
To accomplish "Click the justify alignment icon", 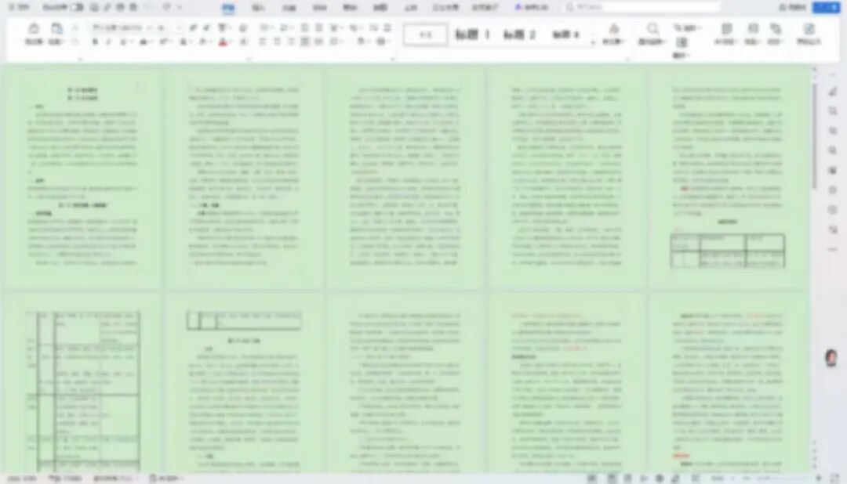I will tap(304, 42).
